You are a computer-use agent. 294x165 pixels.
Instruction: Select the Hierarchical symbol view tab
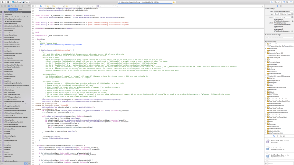(x=13, y=9)
